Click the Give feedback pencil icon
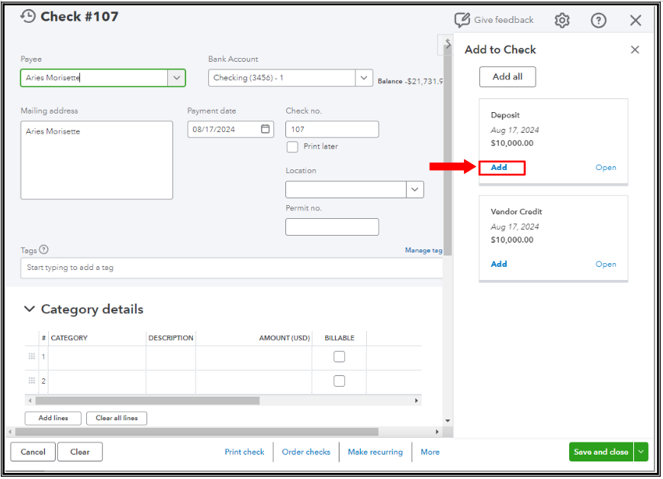The width and height of the screenshot is (663, 479). (461, 20)
